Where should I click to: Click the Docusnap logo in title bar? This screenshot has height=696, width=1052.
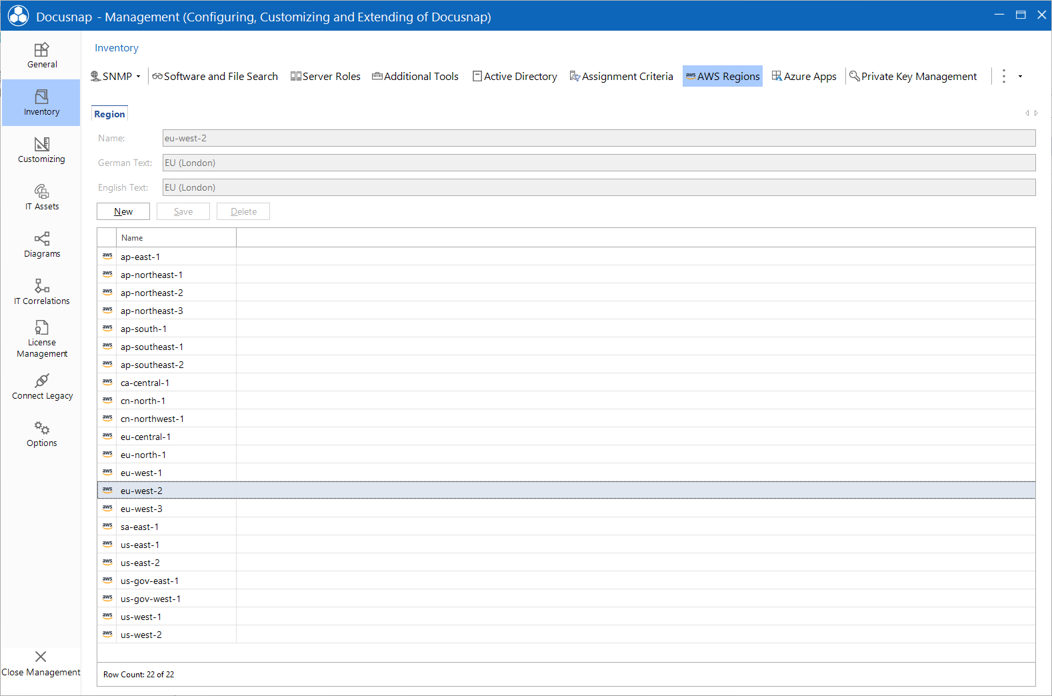[18, 16]
